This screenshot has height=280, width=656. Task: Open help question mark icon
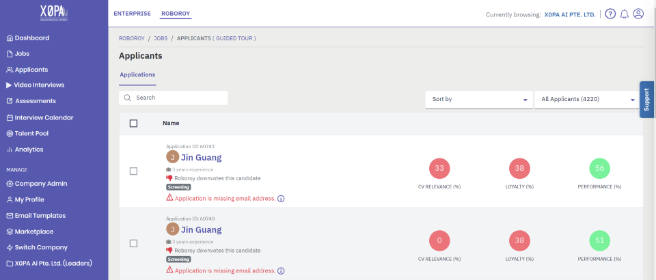tap(610, 14)
